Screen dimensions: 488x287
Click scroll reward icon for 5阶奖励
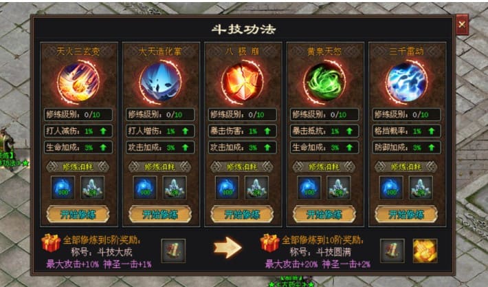point(173,251)
